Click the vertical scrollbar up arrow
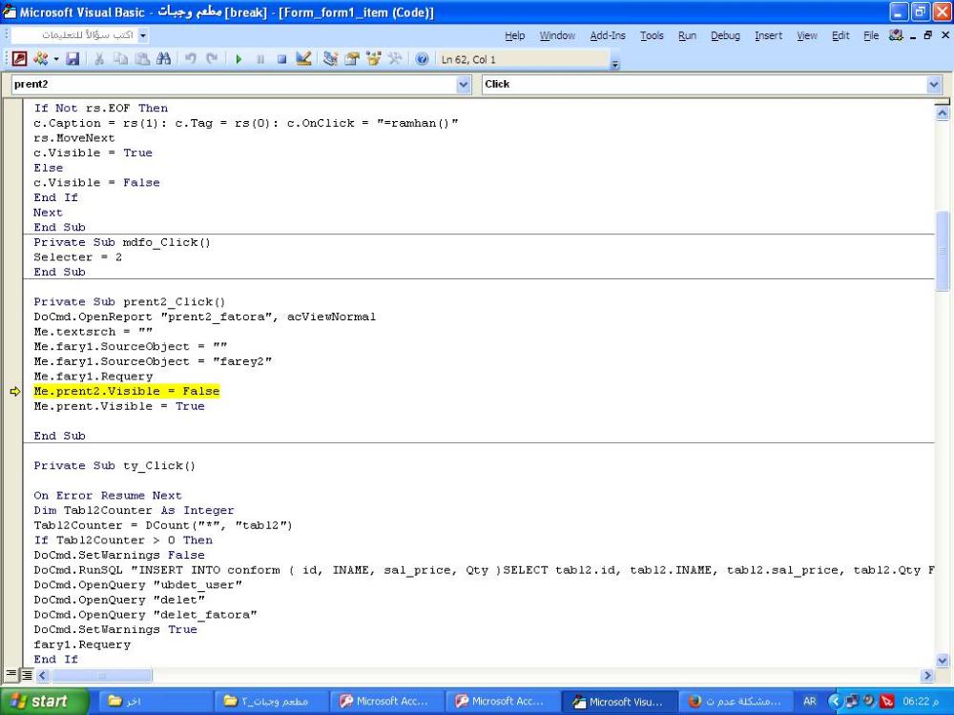 point(942,112)
